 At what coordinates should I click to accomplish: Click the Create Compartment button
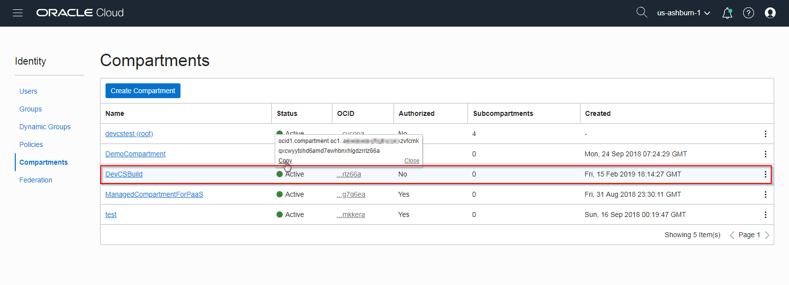(x=143, y=91)
